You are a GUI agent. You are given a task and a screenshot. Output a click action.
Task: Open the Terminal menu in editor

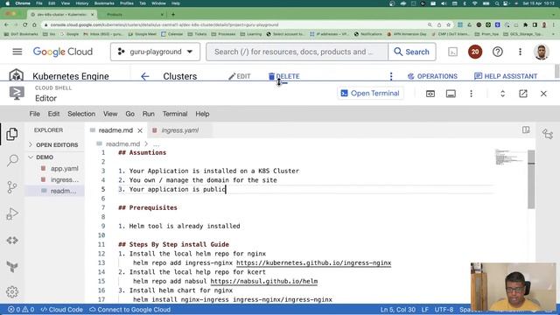pyautogui.click(x=175, y=114)
